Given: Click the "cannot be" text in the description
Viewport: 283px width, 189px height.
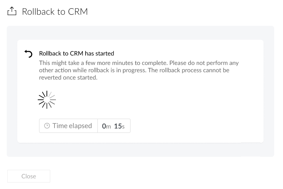Looking at the screenshot, I should (x=217, y=70).
